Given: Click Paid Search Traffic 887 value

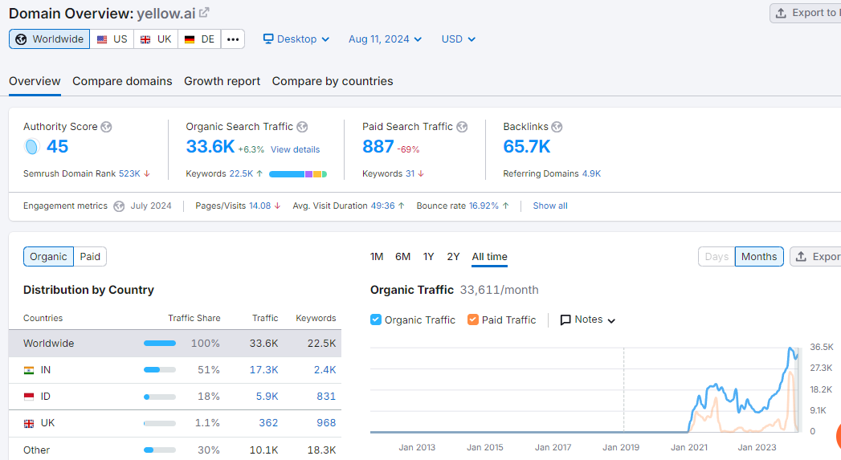Looking at the screenshot, I should [x=378, y=146].
